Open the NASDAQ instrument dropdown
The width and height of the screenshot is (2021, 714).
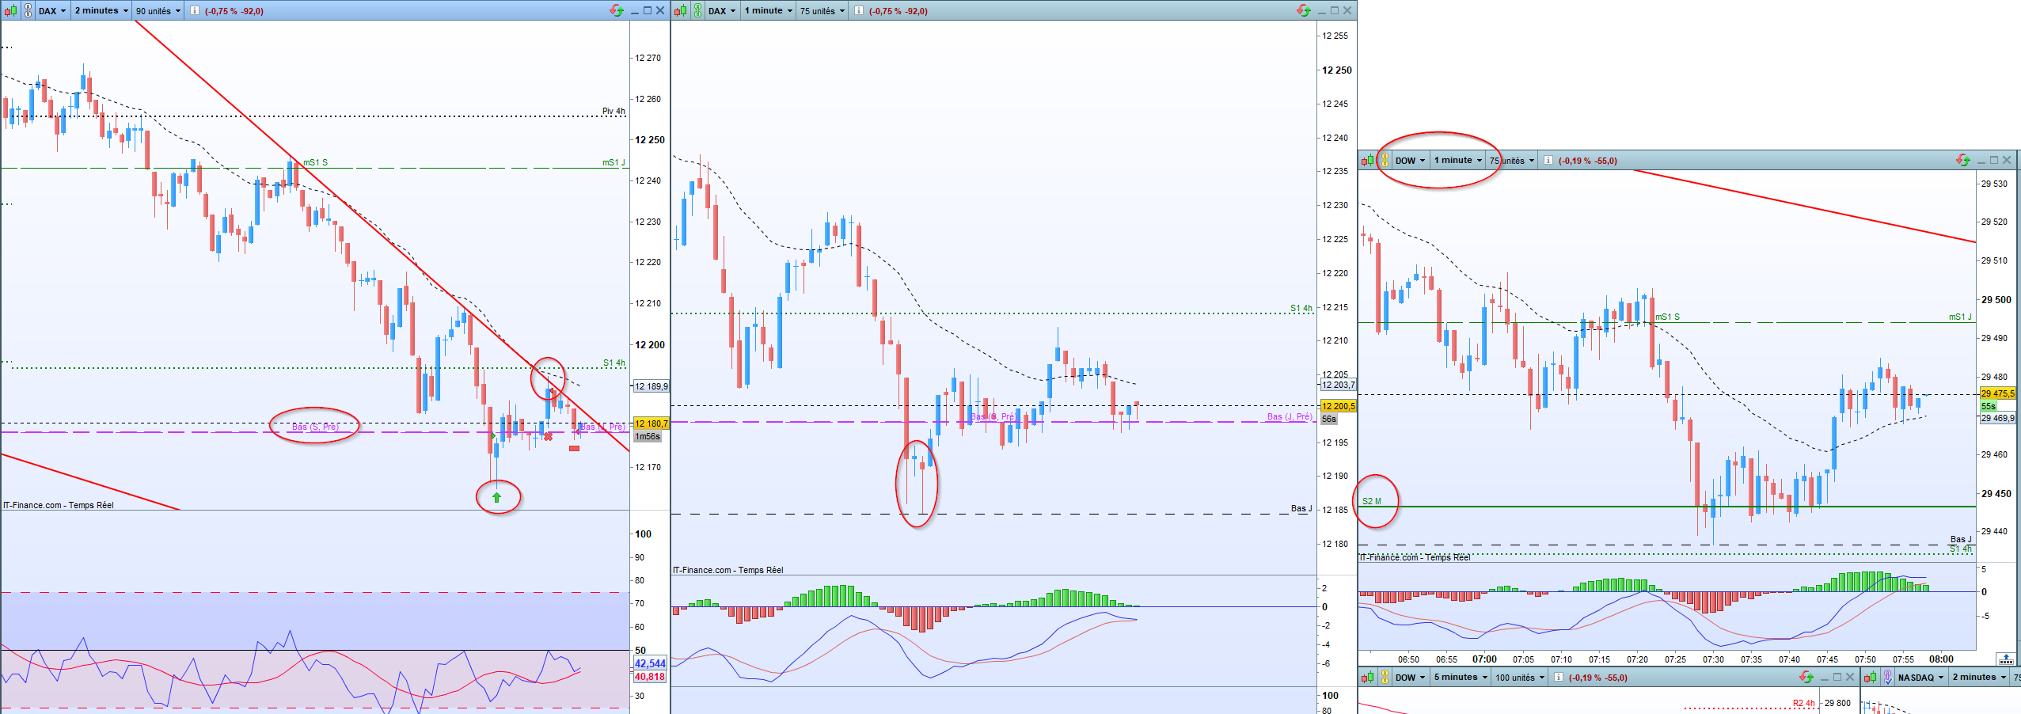click(1921, 678)
